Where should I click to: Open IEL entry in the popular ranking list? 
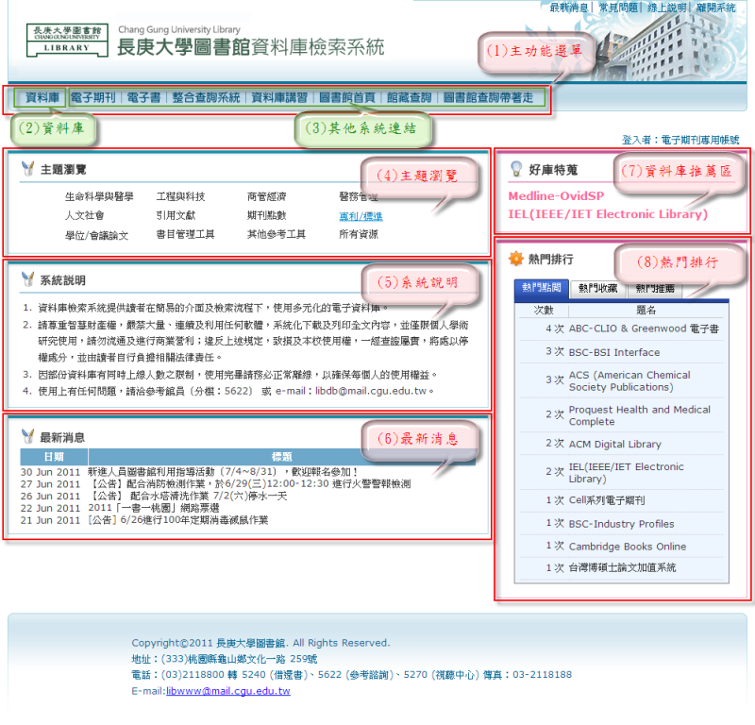(x=626, y=473)
